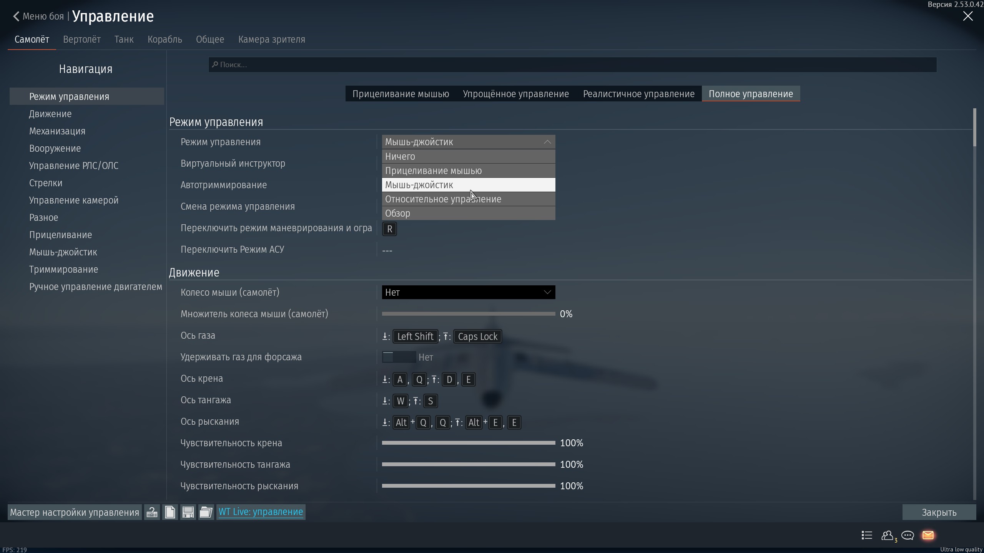The height and width of the screenshot is (553, 984).
Task: Open the friends contacts icon
Action: click(x=888, y=535)
